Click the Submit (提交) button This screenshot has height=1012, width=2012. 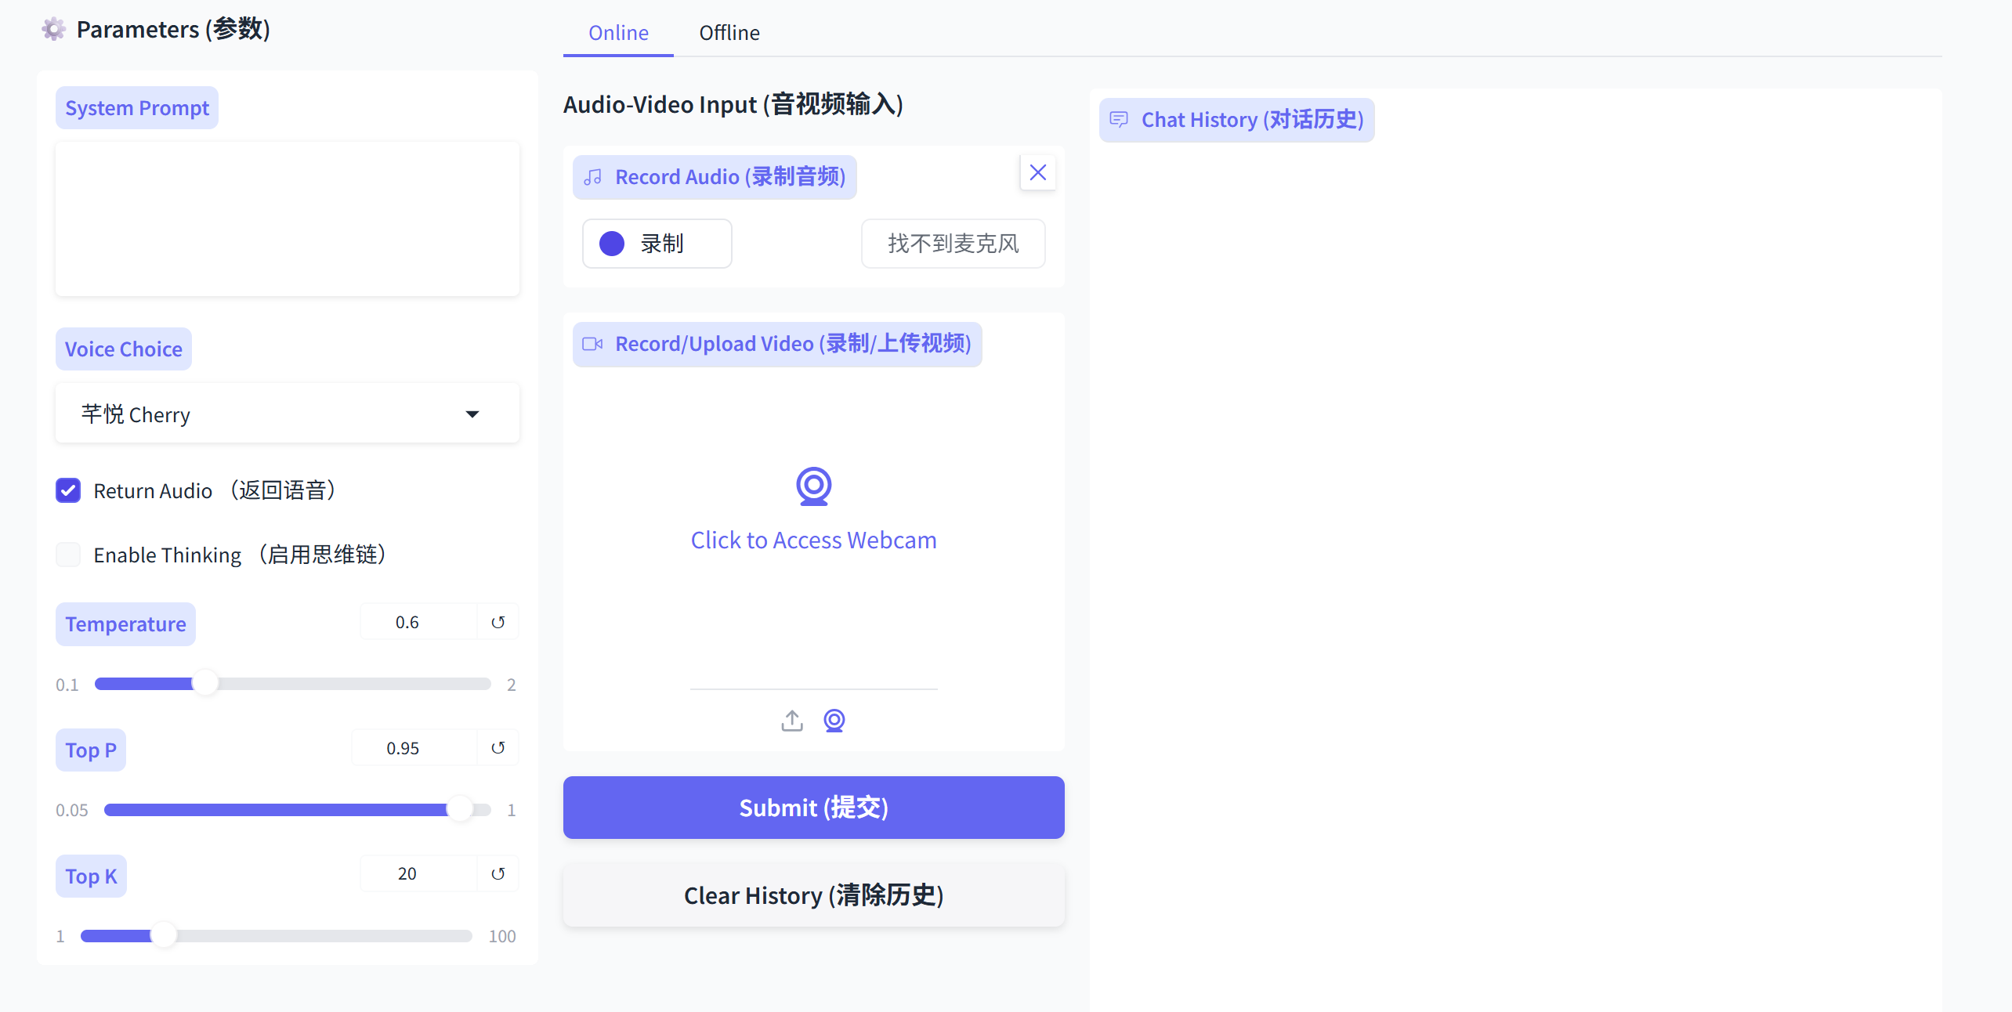813,808
